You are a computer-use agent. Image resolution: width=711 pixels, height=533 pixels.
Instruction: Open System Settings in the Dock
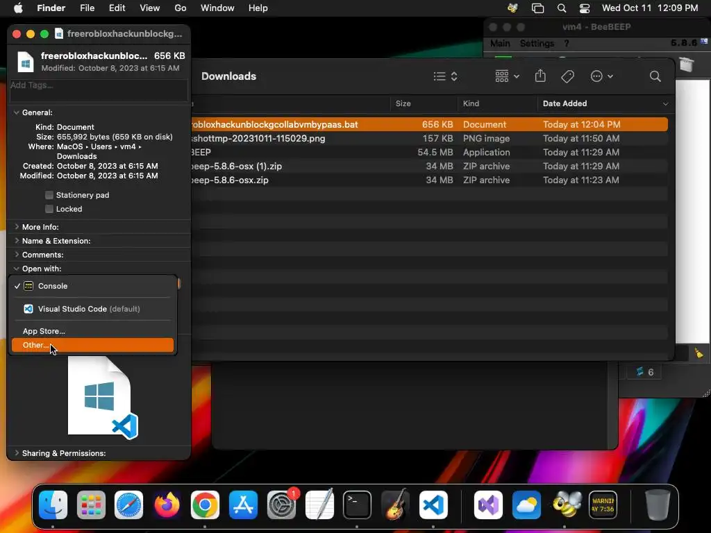tap(281, 505)
